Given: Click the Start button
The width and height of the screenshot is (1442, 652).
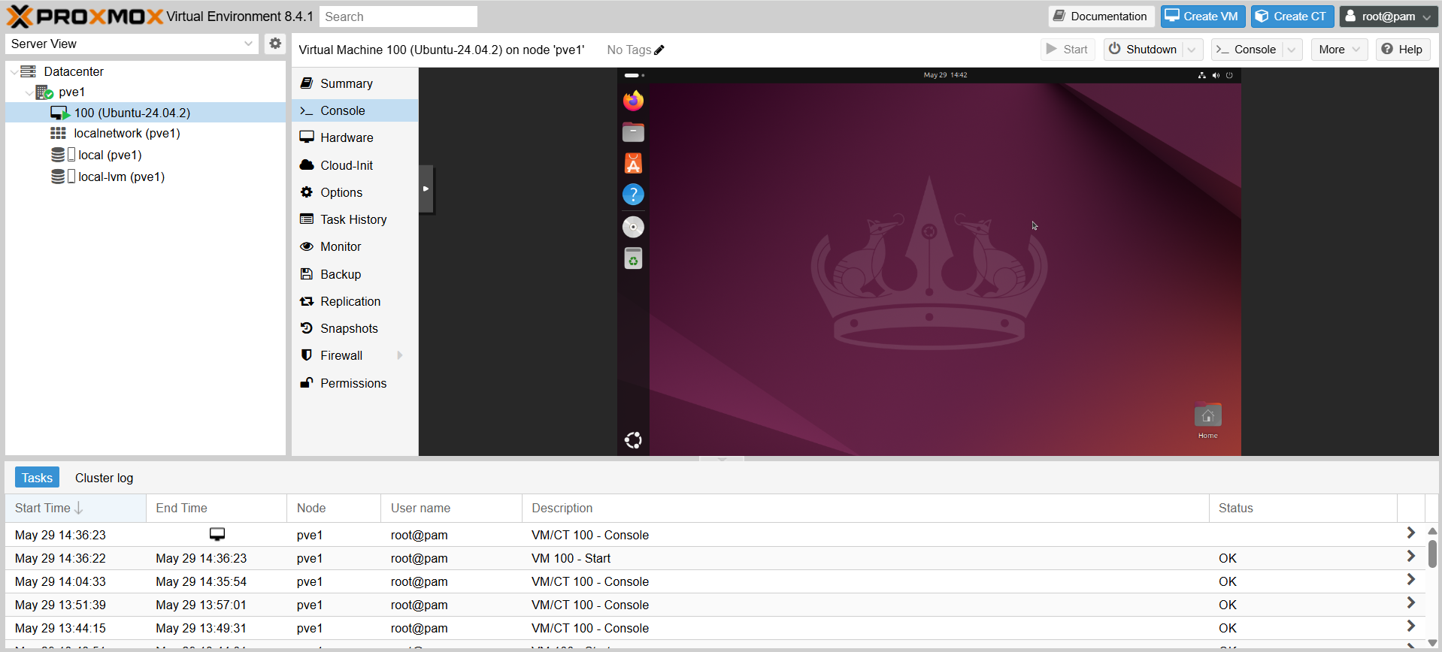Looking at the screenshot, I should (x=1068, y=50).
